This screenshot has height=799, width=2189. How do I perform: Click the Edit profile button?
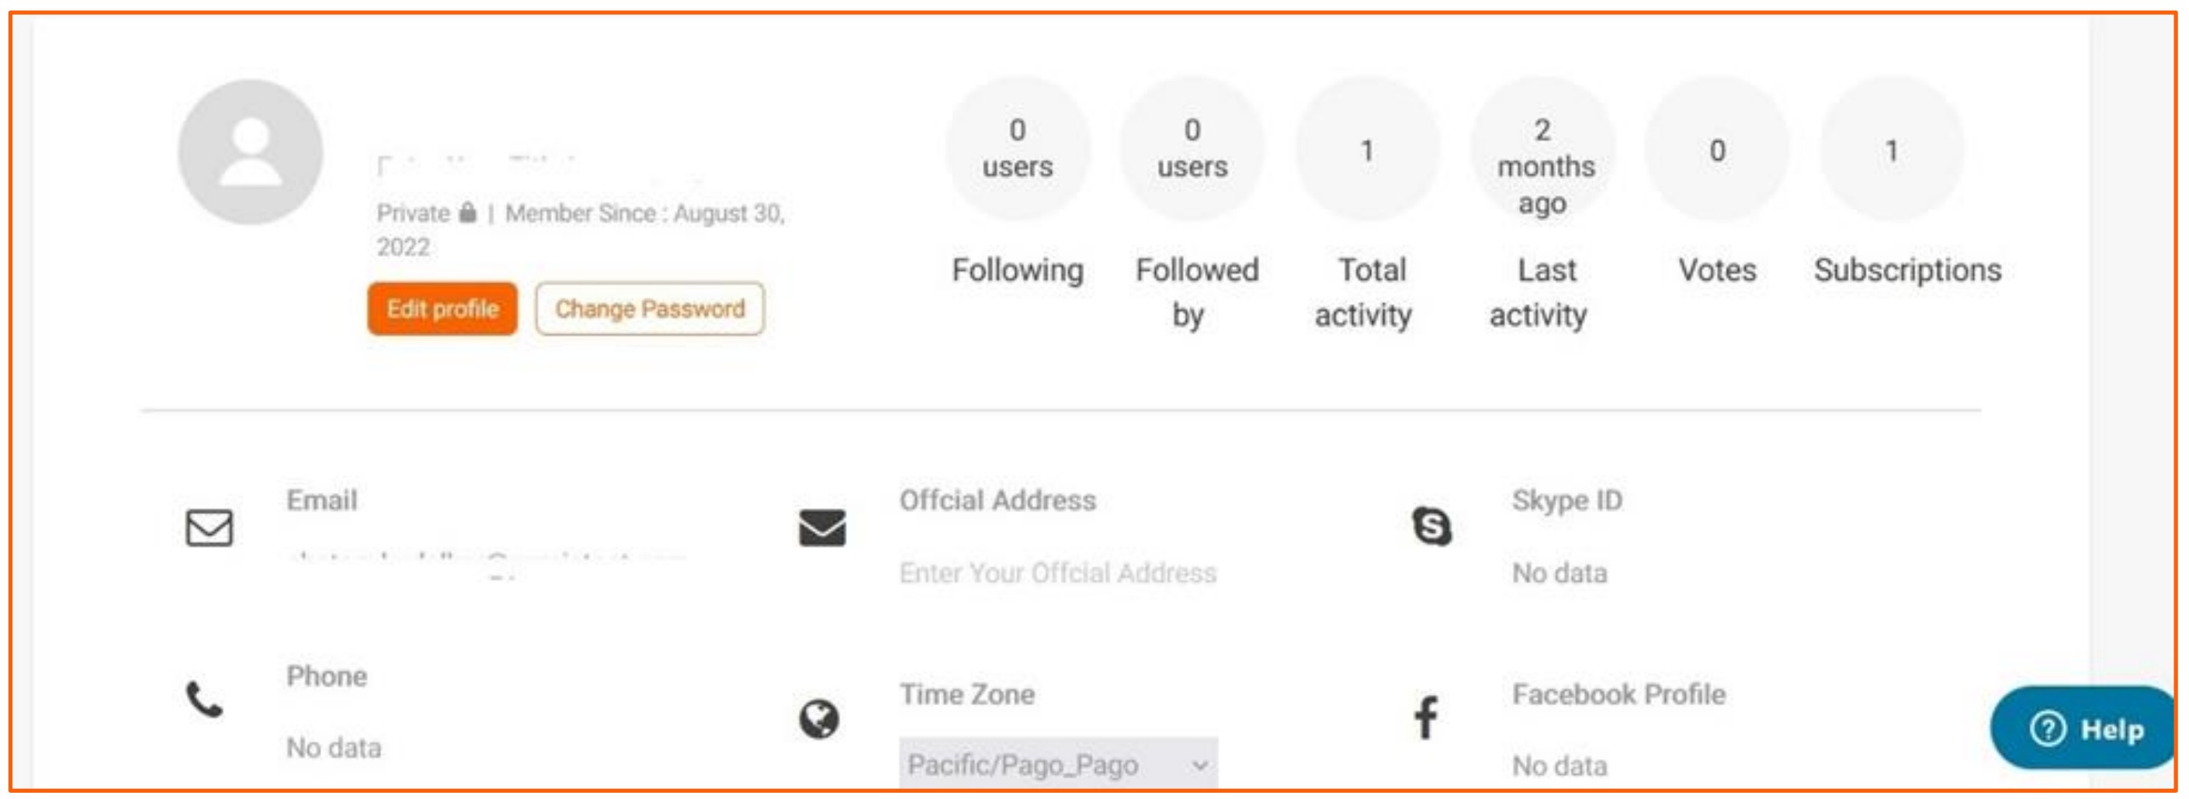pos(442,308)
